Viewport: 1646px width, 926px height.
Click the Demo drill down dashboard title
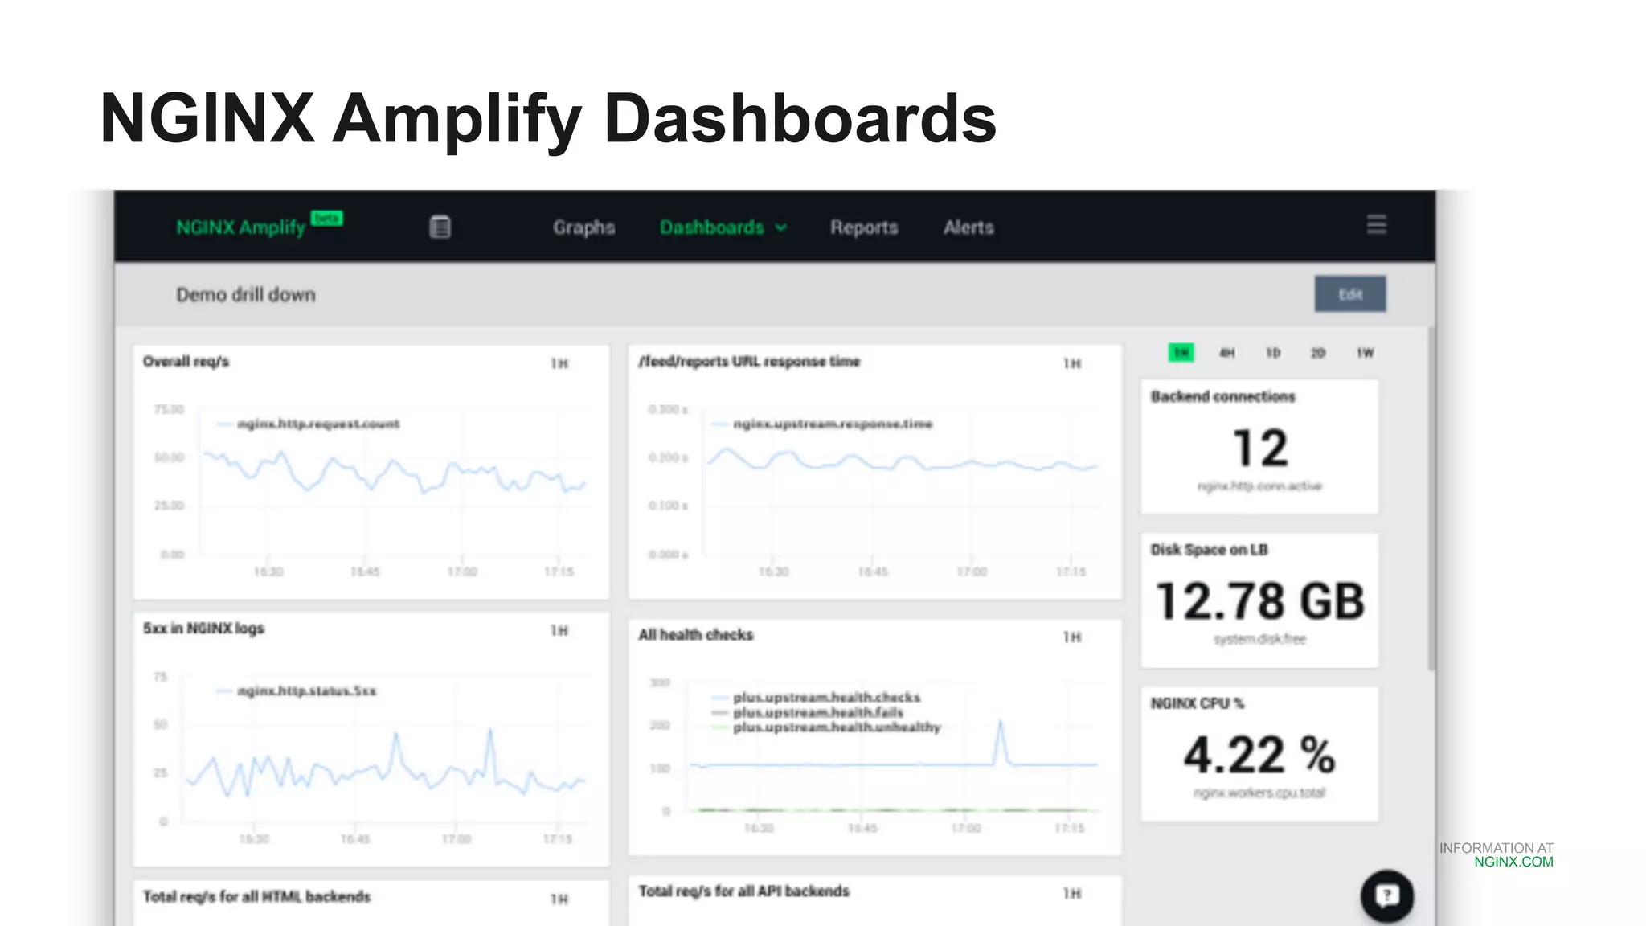click(246, 295)
